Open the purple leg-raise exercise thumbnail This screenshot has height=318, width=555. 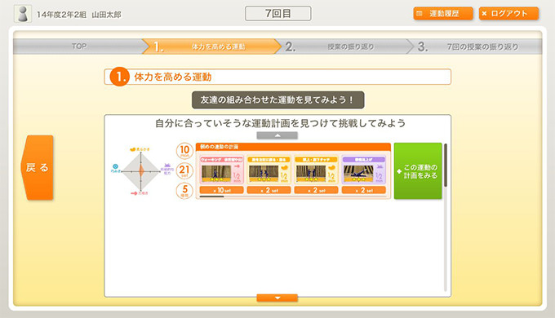point(358,174)
